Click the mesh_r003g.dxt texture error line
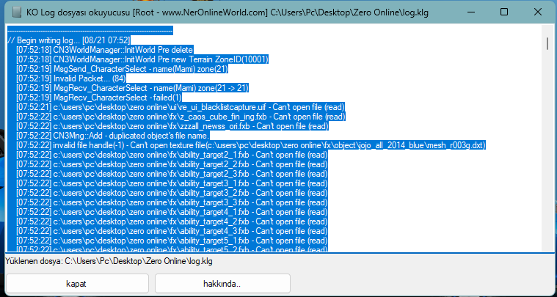This screenshot has width=557, height=297. click(x=251, y=145)
